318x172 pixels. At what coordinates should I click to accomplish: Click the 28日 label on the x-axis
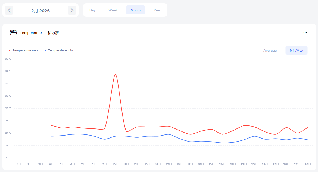(x=308, y=164)
